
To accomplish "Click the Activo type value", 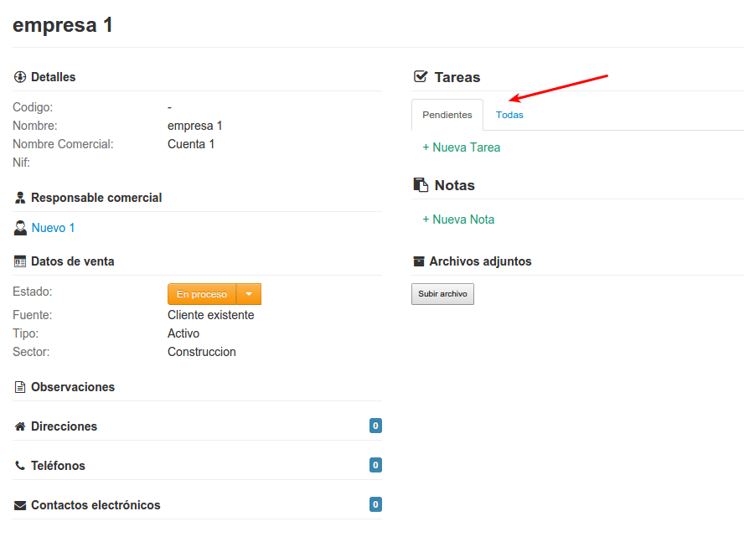I will (183, 333).
